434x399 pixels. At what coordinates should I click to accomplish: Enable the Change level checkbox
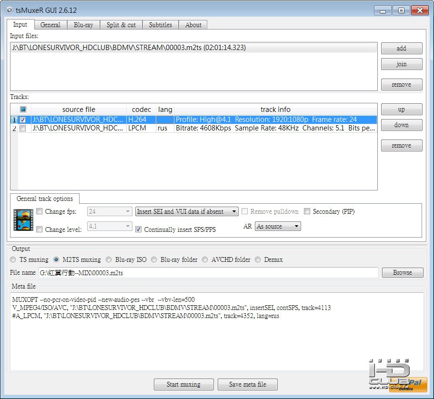tap(40, 229)
